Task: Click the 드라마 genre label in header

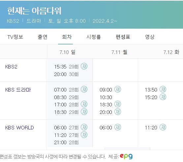Action: coord(34,21)
